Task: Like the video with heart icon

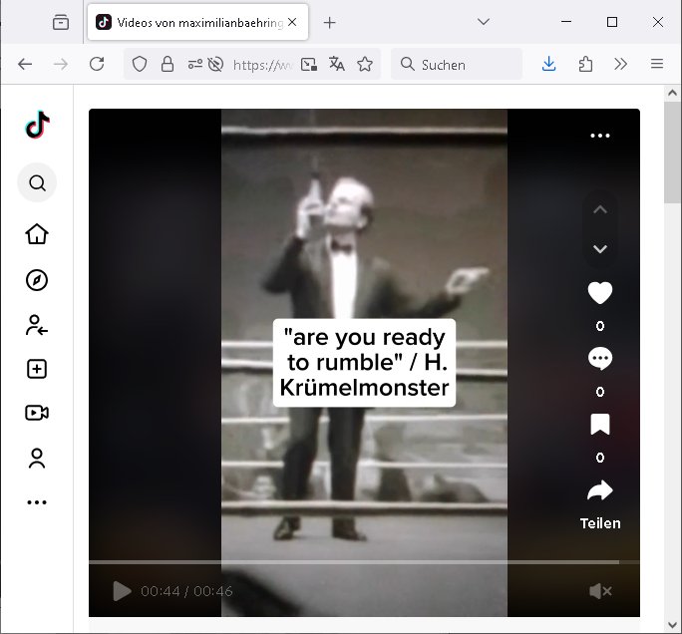Action: pyautogui.click(x=599, y=293)
